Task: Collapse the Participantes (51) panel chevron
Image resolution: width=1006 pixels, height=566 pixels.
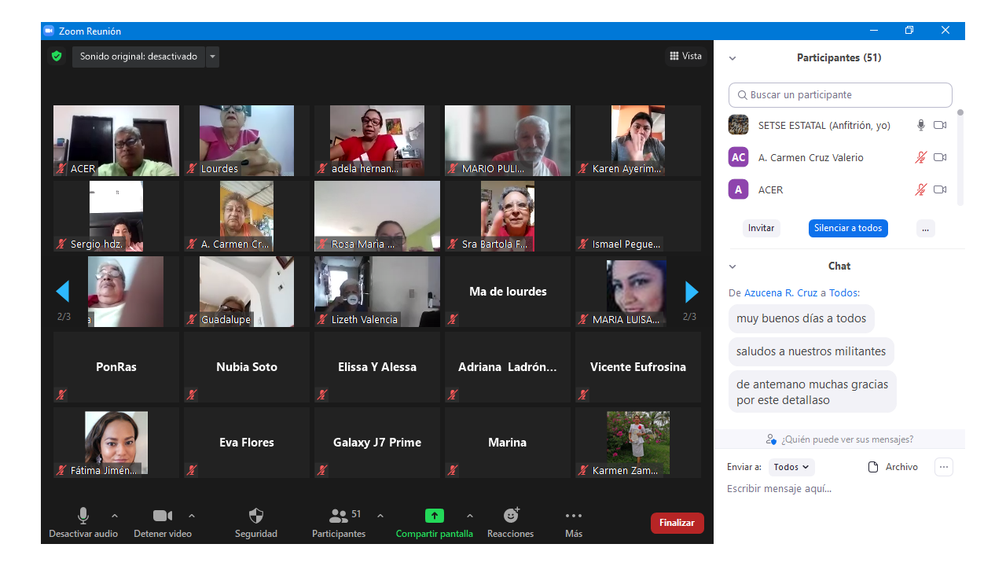Action: [x=732, y=58]
